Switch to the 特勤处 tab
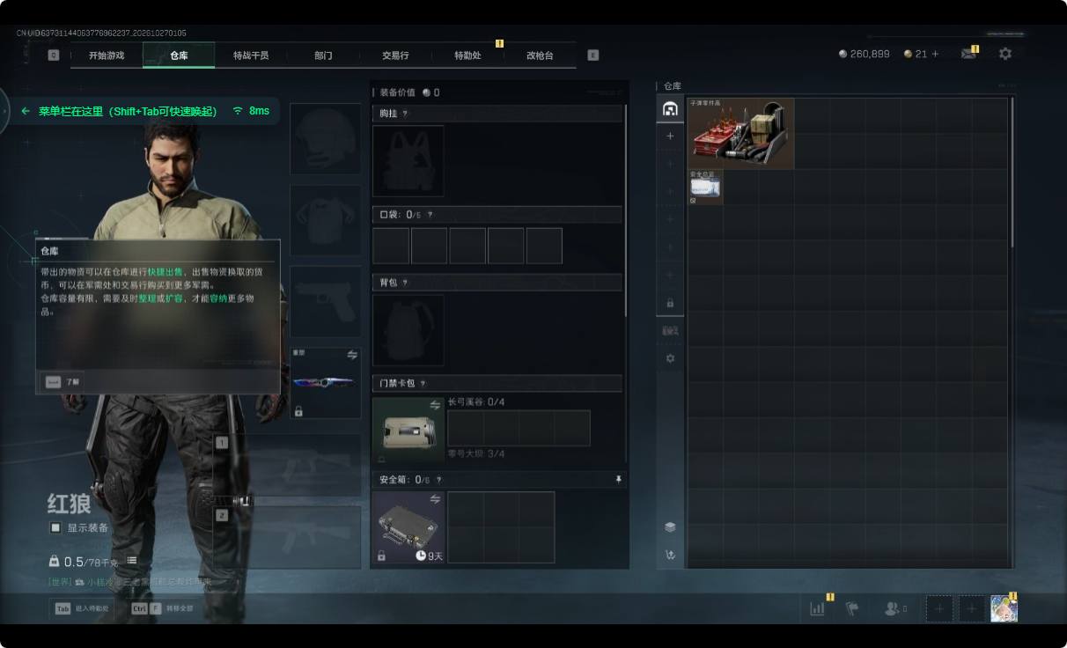This screenshot has width=1067, height=648. (x=467, y=55)
